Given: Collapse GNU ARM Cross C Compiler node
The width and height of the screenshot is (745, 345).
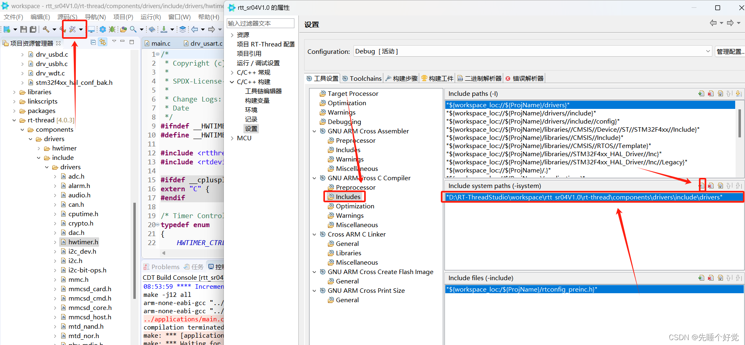Looking at the screenshot, I should coord(314,178).
